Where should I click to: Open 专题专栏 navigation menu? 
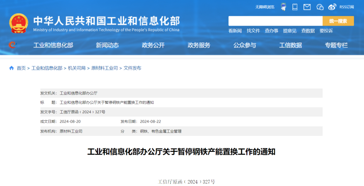click(x=336, y=45)
